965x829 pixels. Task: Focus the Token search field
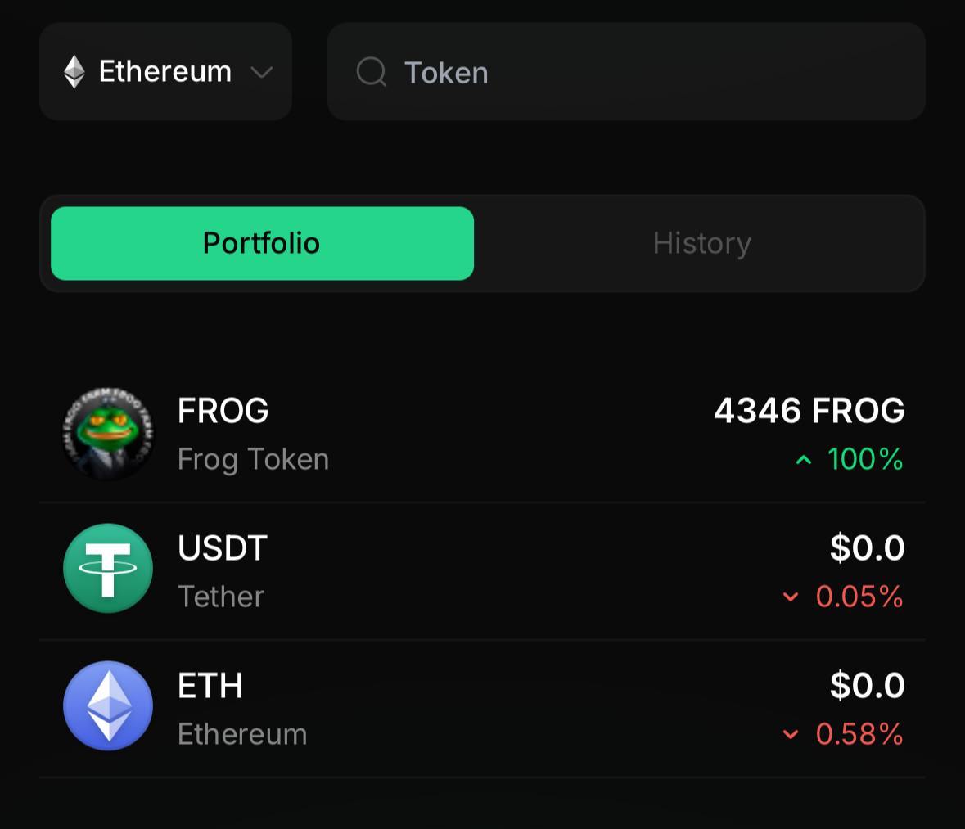coord(626,71)
